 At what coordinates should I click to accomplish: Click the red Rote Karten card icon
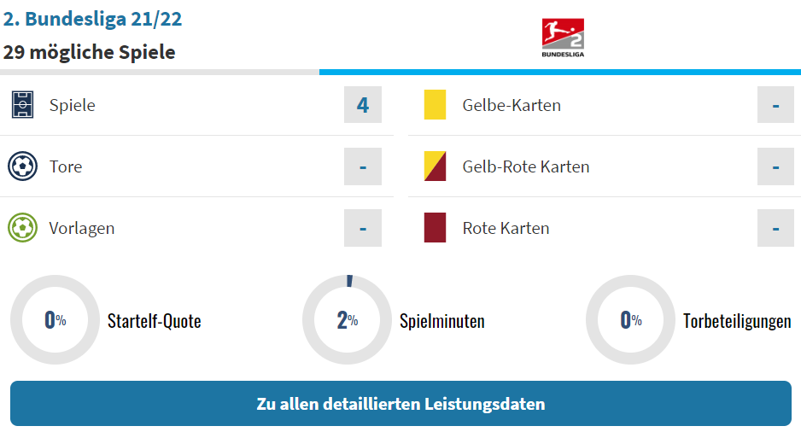tap(435, 228)
